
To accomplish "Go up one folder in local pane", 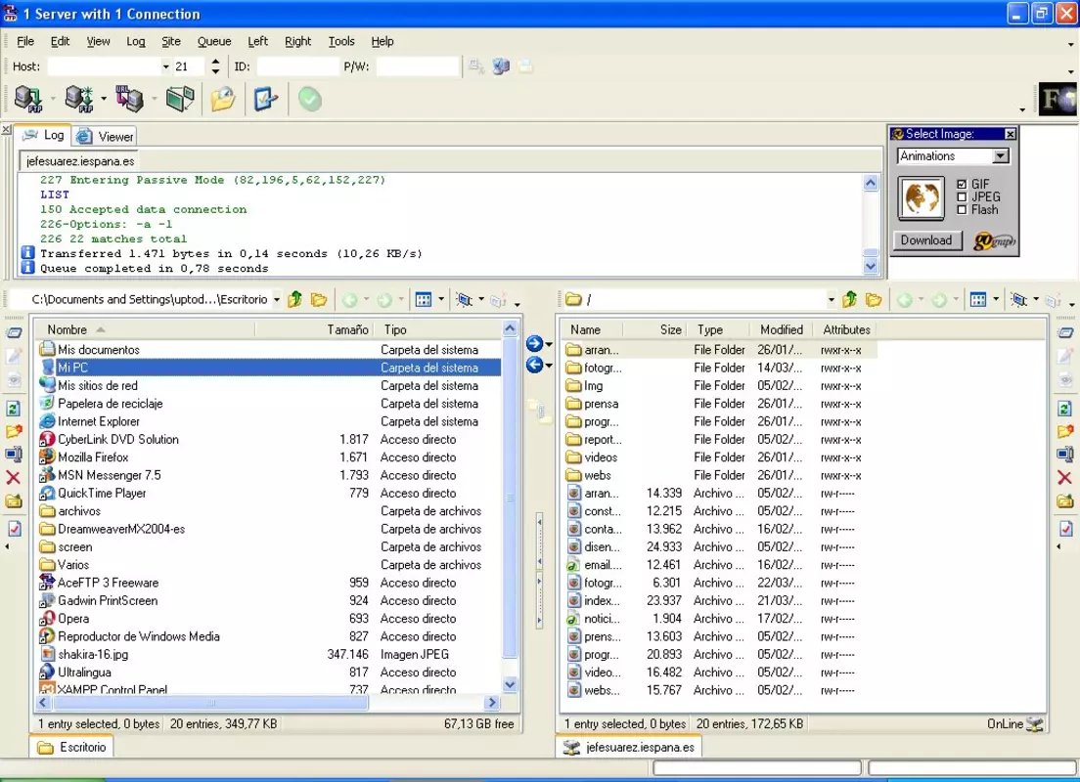I will (x=295, y=299).
